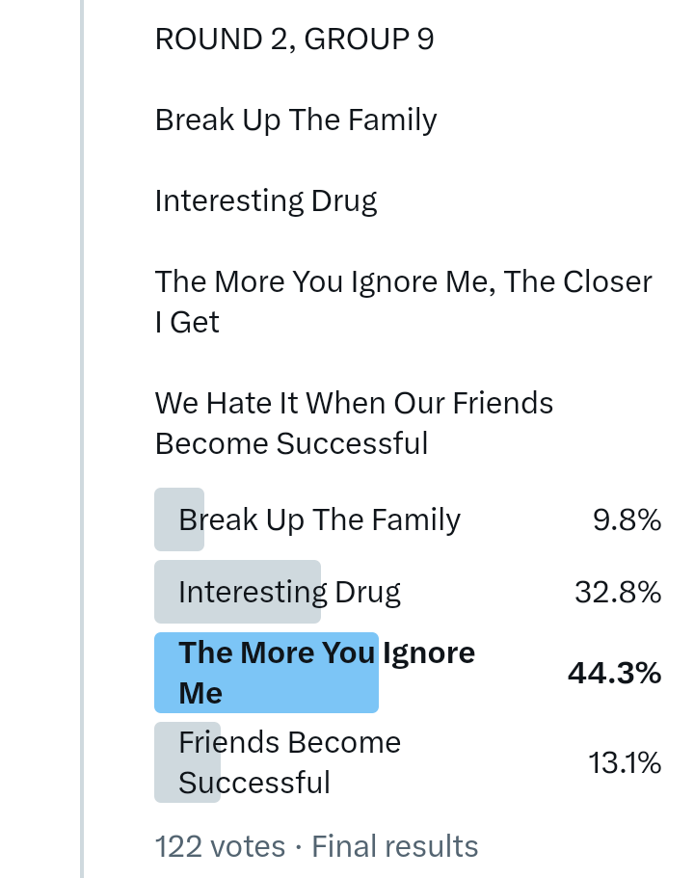
Task: Select the "Friends Become Successful" poll option label
Action: (x=289, y=761)
